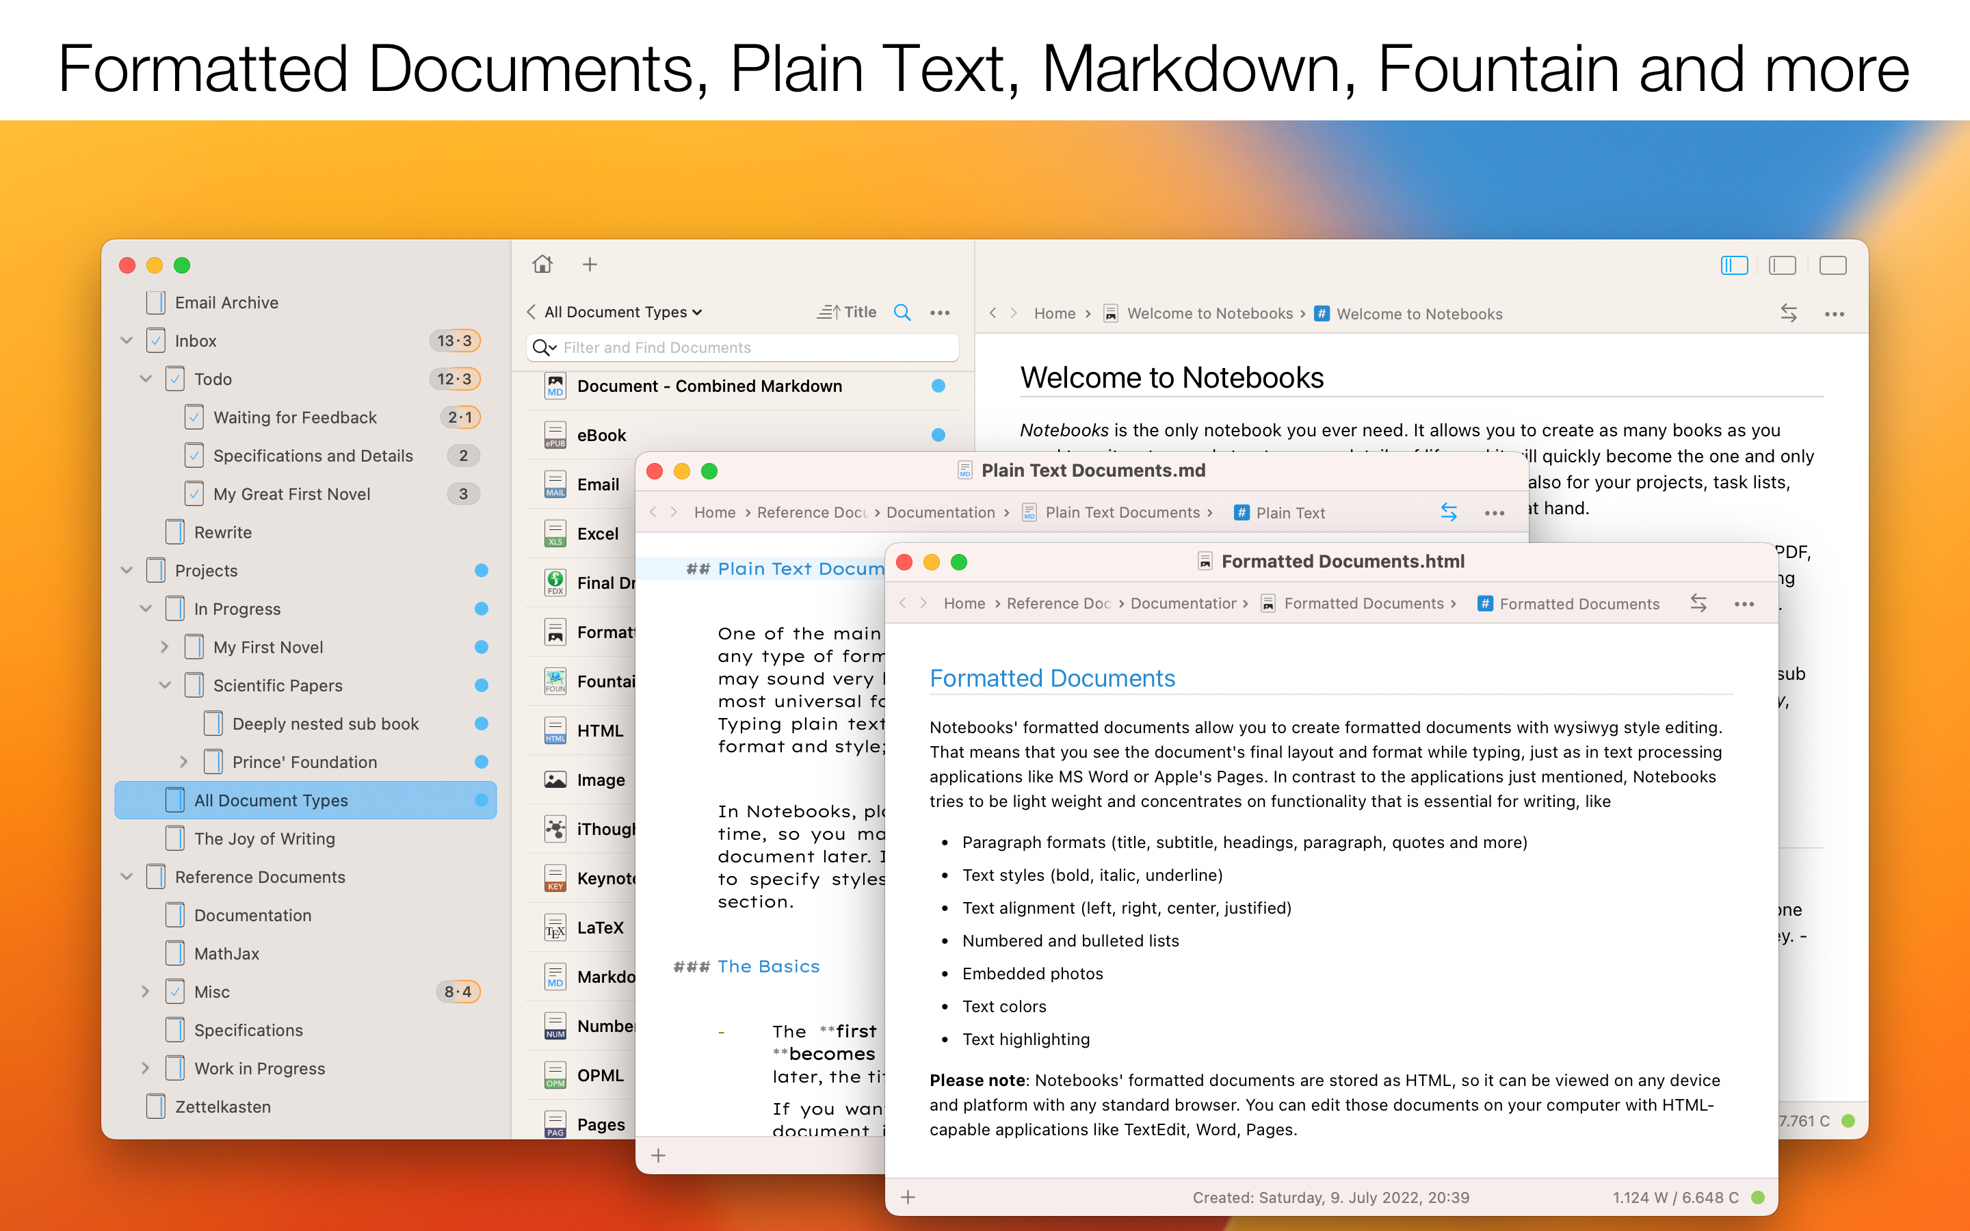Click the blue dot beside eBook

(x=938, y=435)
